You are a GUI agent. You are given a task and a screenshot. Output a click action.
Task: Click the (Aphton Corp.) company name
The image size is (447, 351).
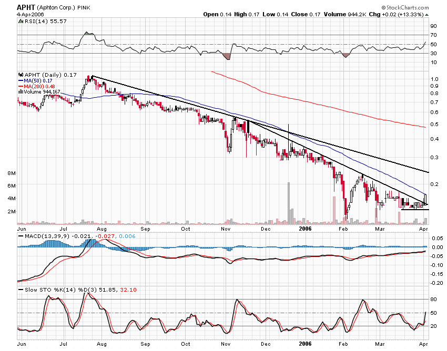tap(56, 8)
